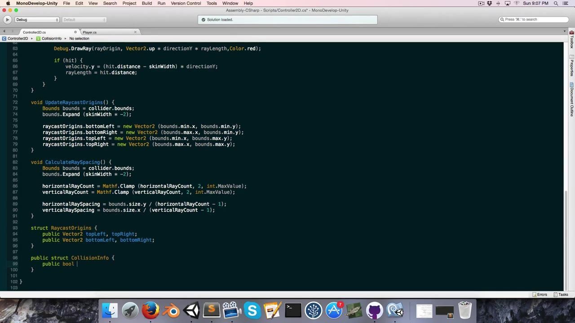Show the Errors pad

coord(540,295)
